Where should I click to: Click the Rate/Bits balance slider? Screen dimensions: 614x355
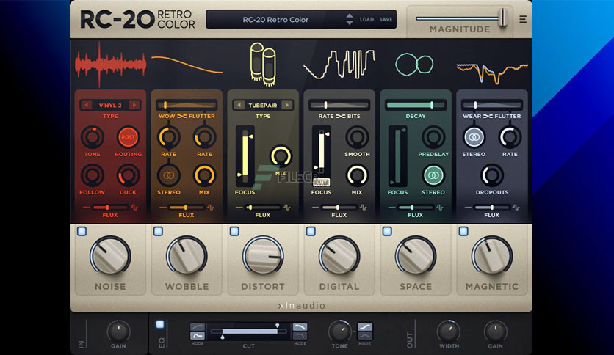[339, 105]
